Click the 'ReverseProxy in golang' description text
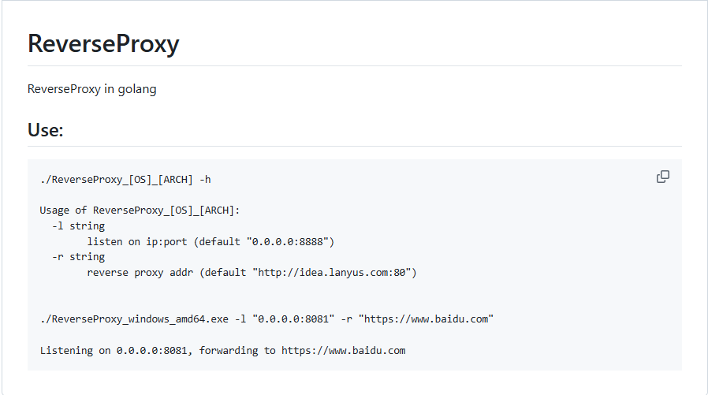 tap(91, 89)
